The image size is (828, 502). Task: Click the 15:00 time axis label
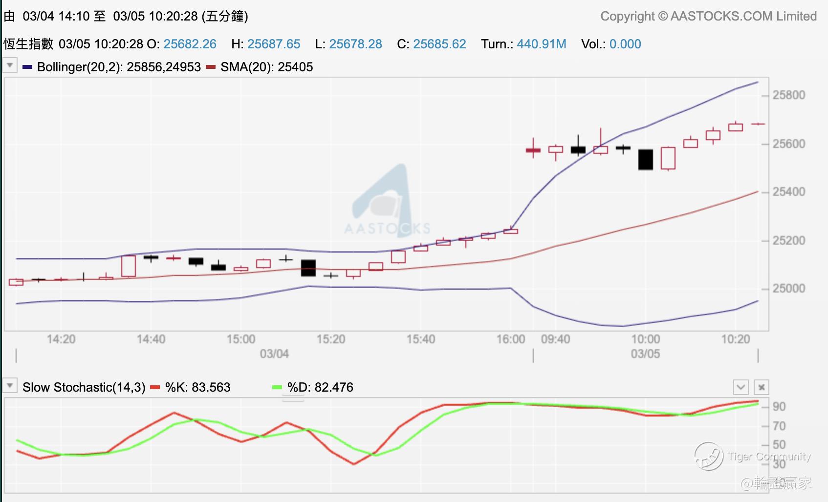coord(241,339)
